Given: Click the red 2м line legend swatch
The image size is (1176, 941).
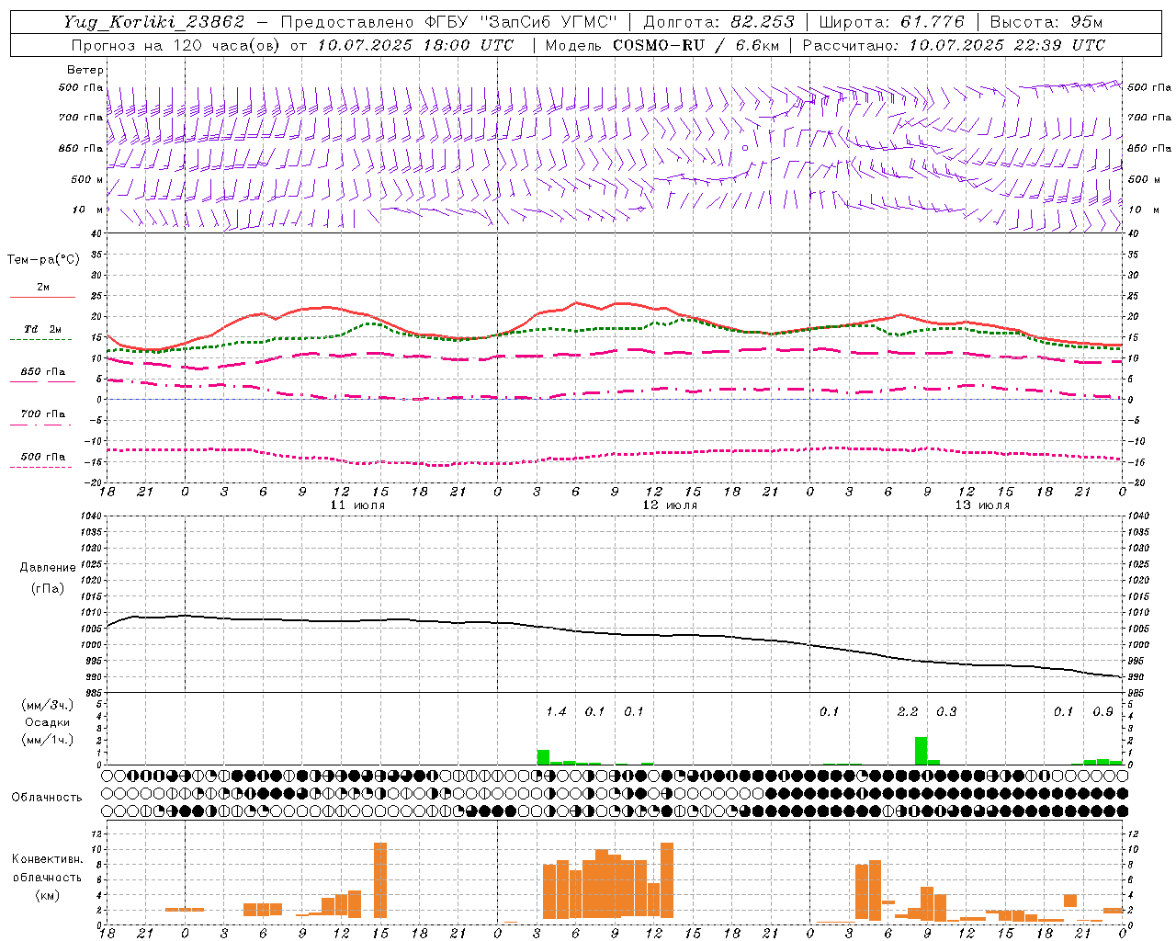Looking at the screenshot, I should coord(42,297).
